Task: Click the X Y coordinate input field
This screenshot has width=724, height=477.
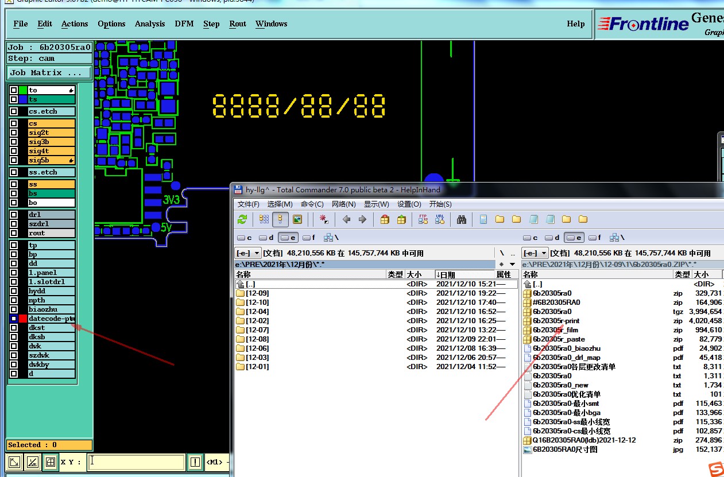Action: click(x=137, y=462)
